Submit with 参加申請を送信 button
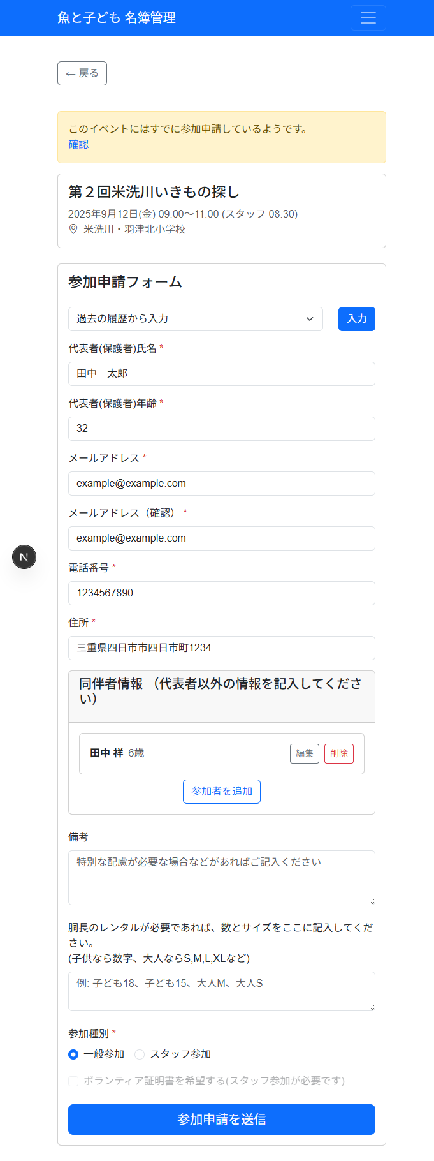 click(221, 1120)
